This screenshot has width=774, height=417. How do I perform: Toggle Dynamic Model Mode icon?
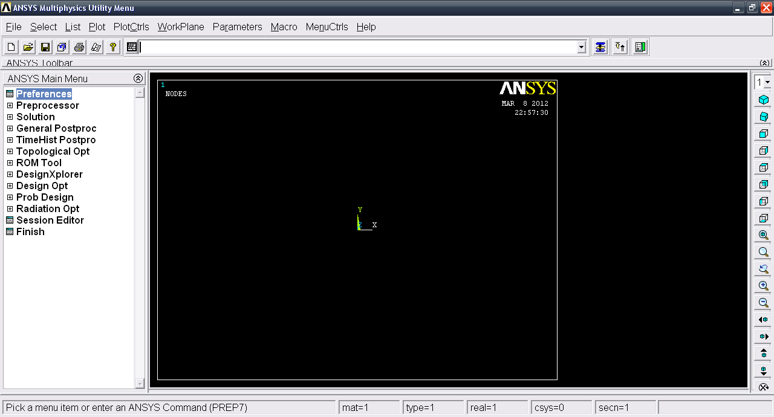coord(764,387)
